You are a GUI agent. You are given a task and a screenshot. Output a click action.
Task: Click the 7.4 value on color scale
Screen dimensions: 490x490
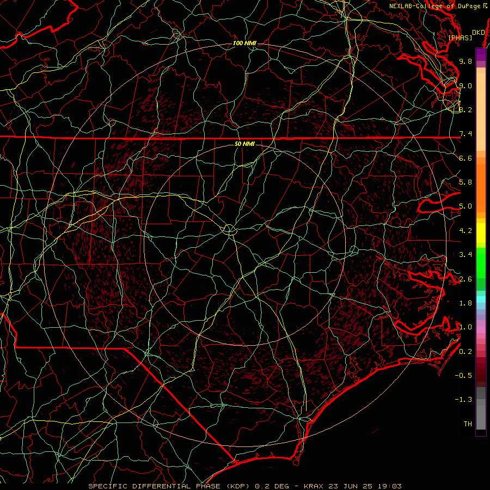465,134
